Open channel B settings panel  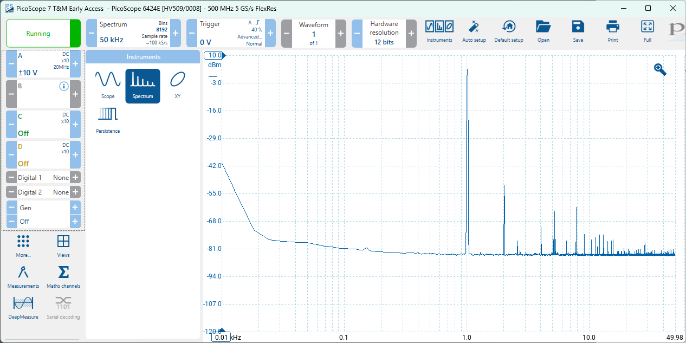pyautogui.click(x=43, y=94)
